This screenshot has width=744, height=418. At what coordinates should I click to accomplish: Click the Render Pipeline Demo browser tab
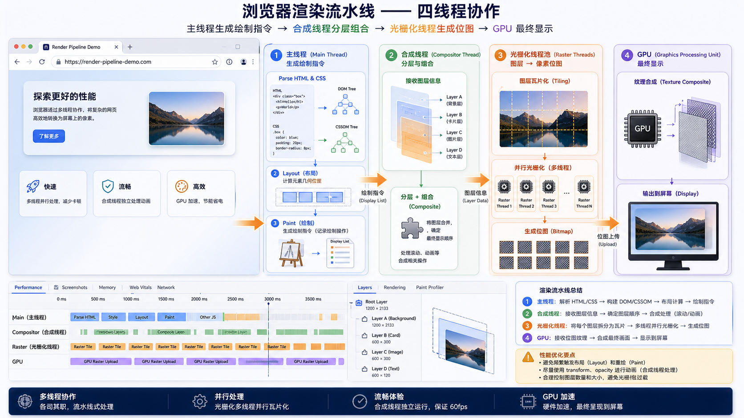(x=81, y=47)
